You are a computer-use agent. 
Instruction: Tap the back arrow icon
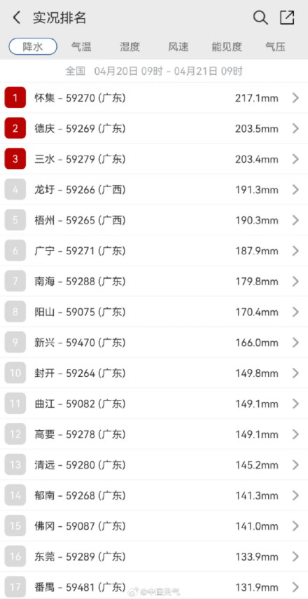tap(16, 18)
